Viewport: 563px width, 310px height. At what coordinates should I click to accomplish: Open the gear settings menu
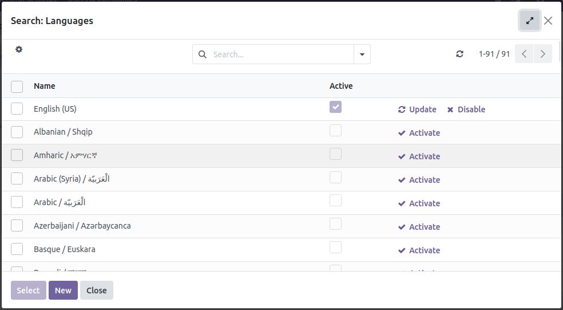point(19,49)
